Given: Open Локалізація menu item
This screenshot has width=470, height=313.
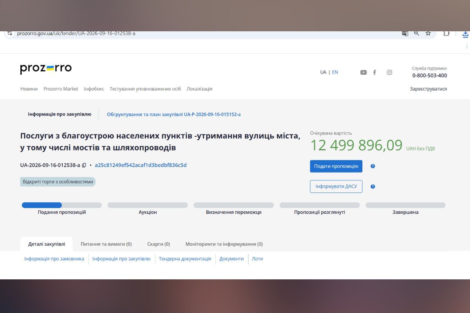Looking at the screenshot, I should [199, 89].
